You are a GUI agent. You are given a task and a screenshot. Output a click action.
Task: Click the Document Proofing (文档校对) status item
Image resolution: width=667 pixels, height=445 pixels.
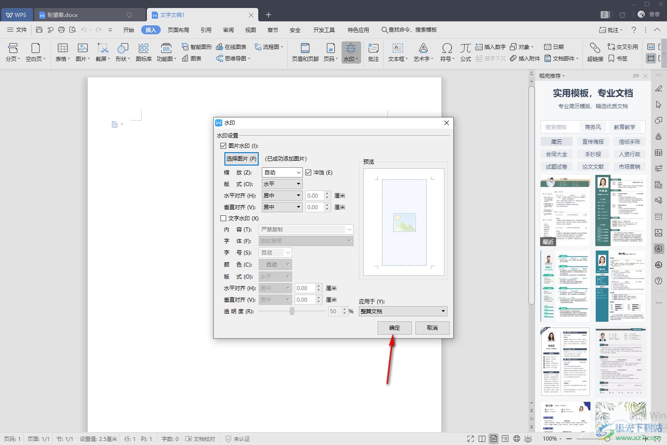coord(200,439)
